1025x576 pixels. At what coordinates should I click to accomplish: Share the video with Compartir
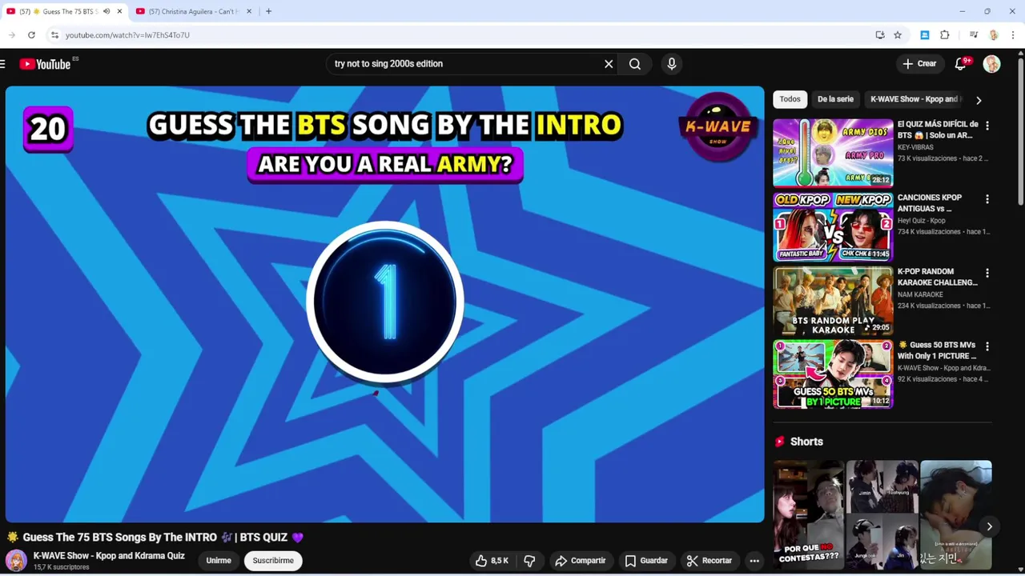pyautogui.click(x=581, y=561)
